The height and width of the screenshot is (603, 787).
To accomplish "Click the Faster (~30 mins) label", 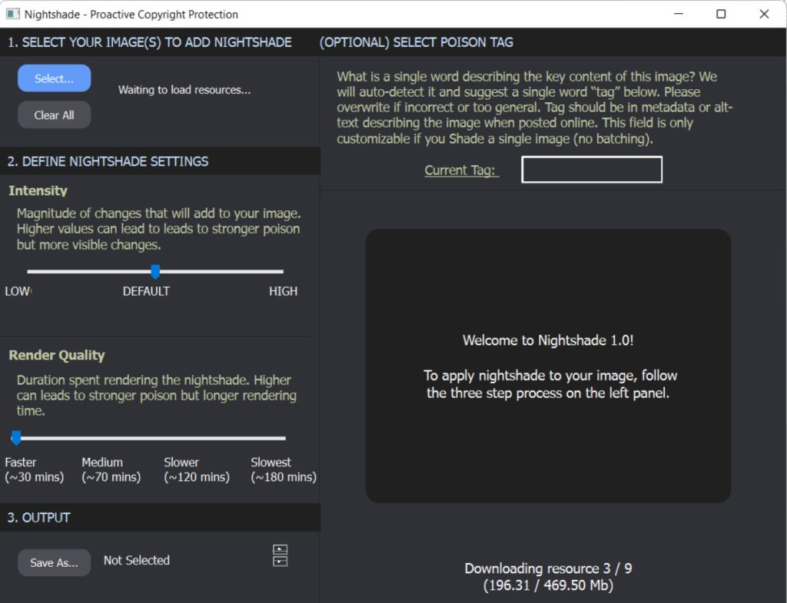I will [x=34, y=469].
